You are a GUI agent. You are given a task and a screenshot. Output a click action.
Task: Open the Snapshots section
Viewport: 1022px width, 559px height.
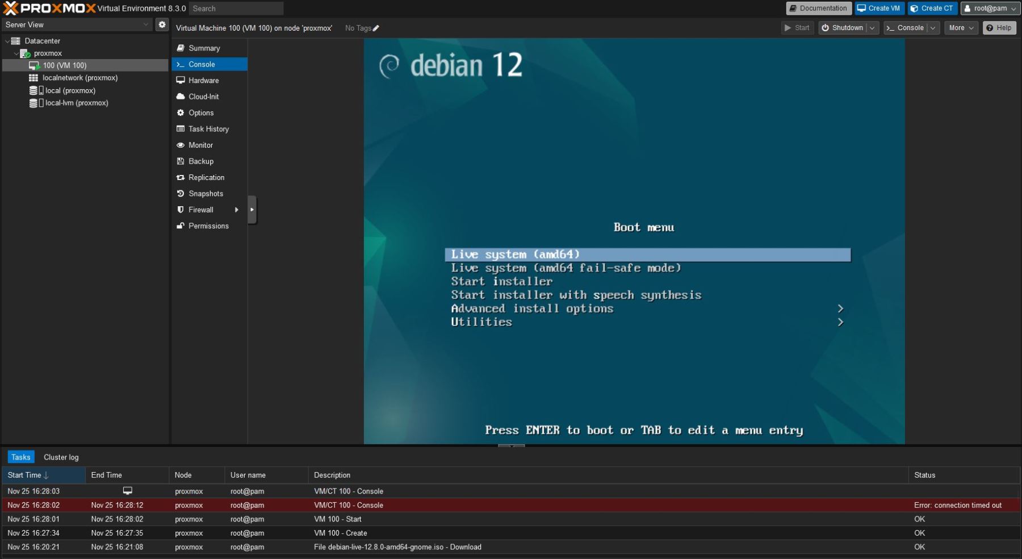pos(206,194)
